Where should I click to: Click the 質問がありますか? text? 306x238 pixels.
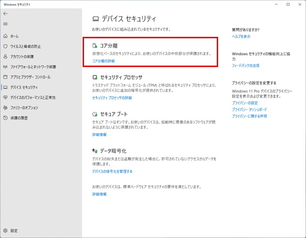246,30
